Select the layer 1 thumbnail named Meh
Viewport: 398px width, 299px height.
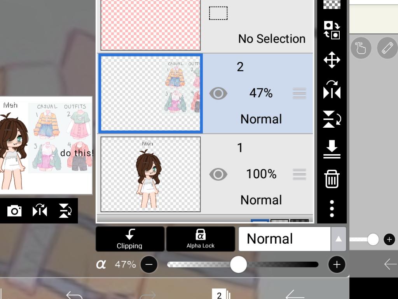coord(150,174)
